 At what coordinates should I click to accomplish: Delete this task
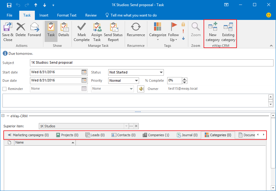20,30
